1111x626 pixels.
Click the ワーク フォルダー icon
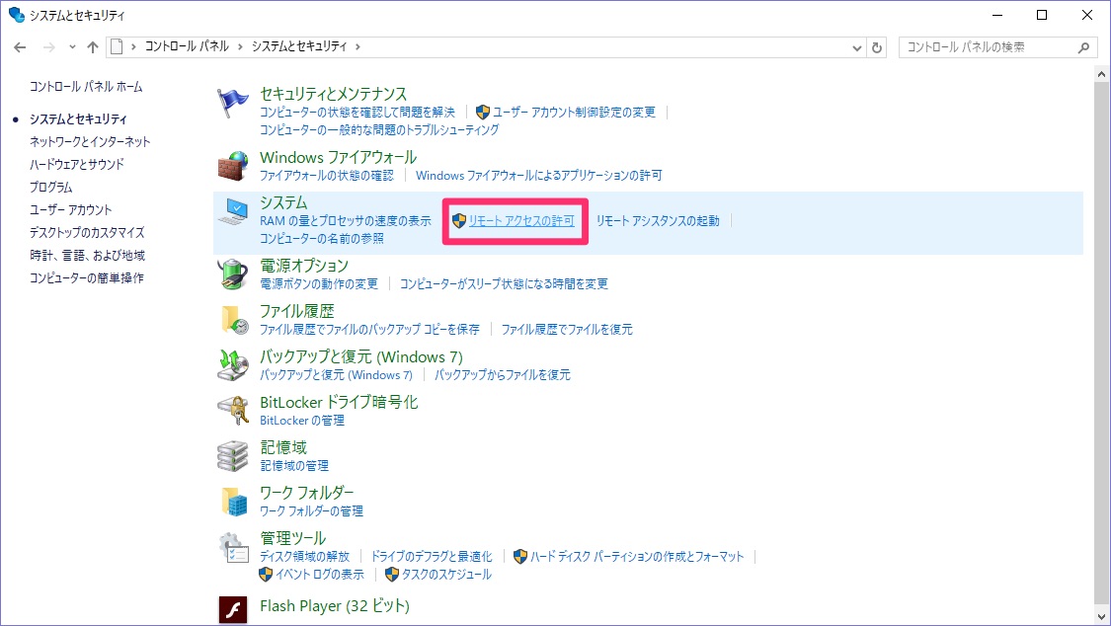click(232, 502)
